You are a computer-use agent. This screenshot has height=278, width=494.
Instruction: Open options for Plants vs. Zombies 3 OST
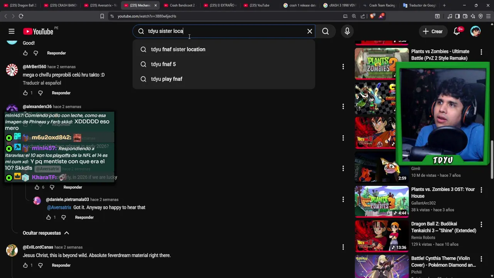coord(481,190)
